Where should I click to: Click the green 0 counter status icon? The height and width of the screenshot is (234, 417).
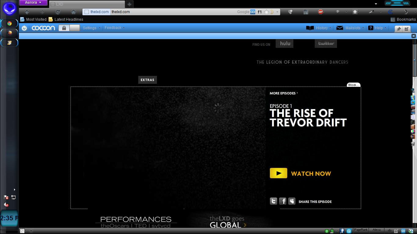(327, 231)
